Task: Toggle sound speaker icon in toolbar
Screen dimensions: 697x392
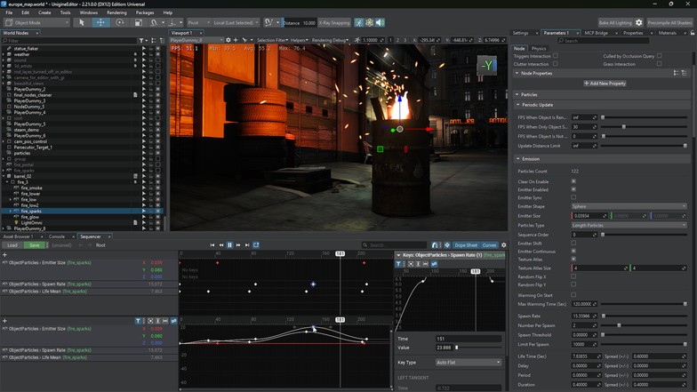Action: pos(381,22)
